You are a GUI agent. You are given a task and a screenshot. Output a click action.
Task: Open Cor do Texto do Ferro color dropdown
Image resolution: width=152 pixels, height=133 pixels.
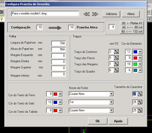60,94
